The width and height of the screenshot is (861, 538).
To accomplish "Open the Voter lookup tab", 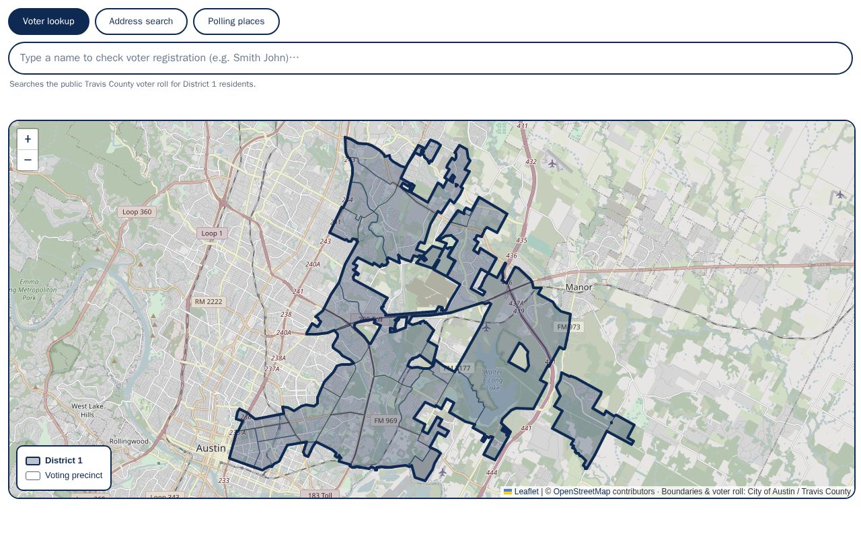I will [48, 22].
